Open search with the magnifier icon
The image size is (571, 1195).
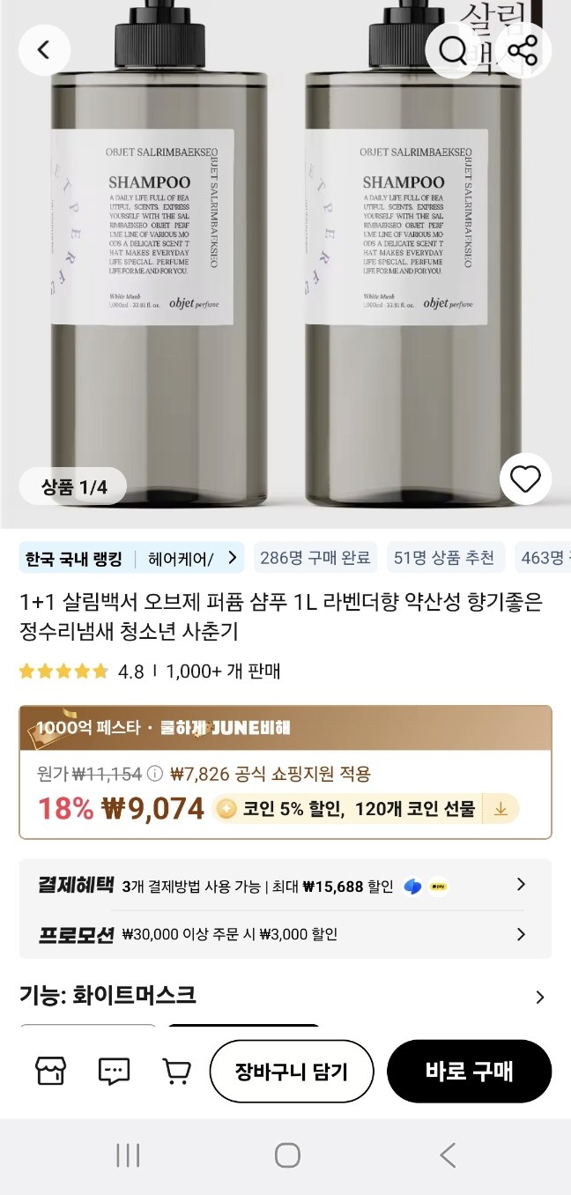tap(453, 50)
